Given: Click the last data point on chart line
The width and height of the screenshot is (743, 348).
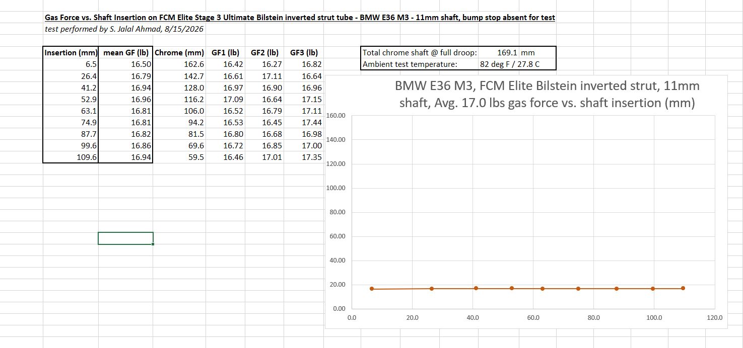Looking at the screenshot, I should coord(683,288).
